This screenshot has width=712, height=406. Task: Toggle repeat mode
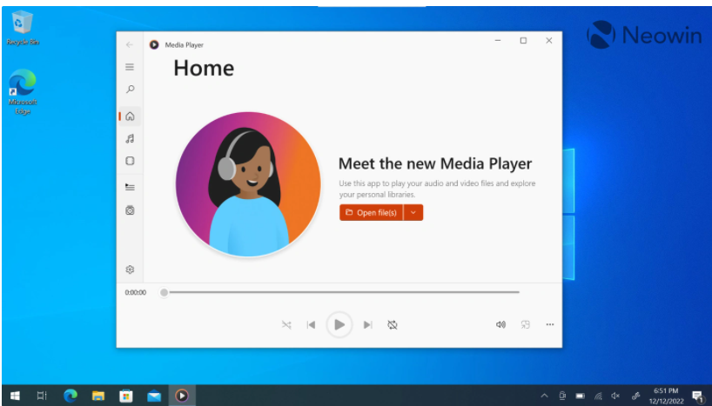(x=393, y=325)
